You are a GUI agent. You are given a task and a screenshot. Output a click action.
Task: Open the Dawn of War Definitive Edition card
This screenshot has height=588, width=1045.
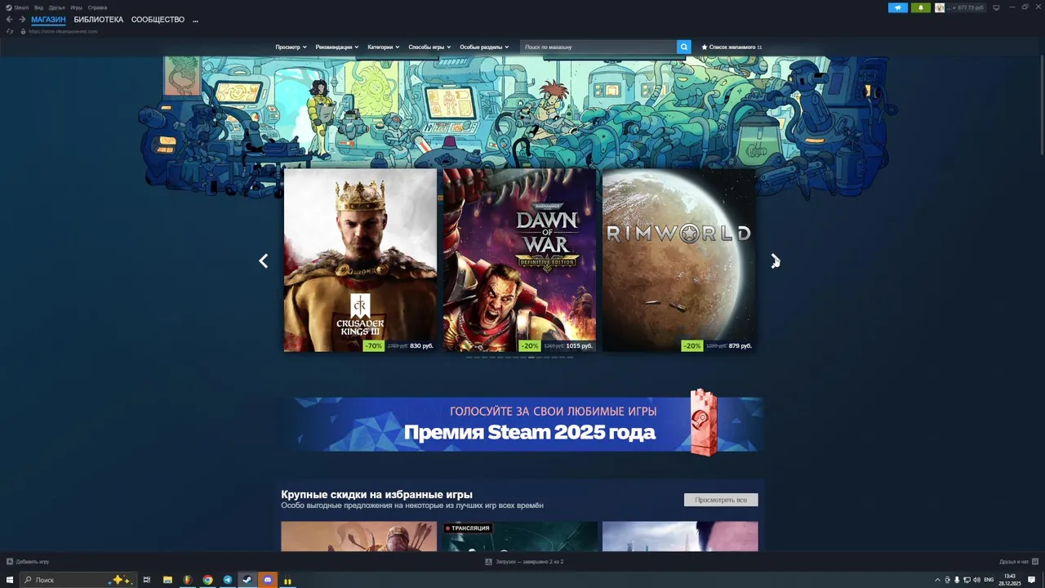[519, 261]
